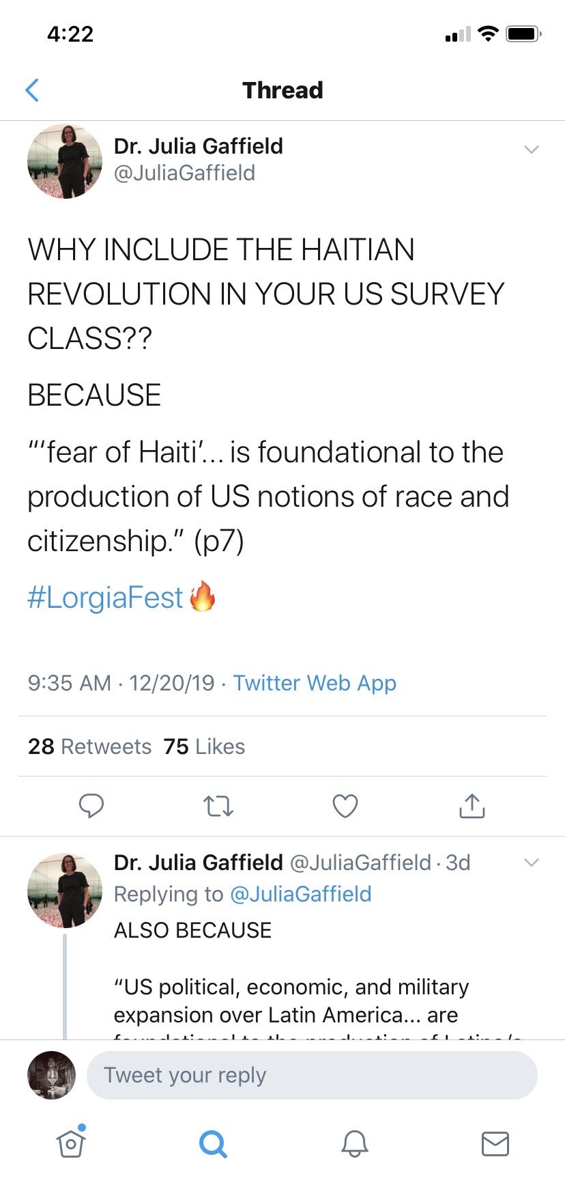Open the Twitter Web App source link
565x1202 pixels.
[315, 683]
